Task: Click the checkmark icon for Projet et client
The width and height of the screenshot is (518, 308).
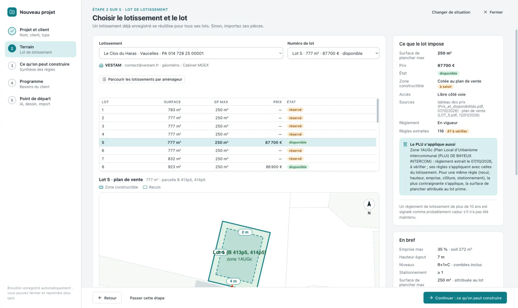Action: 12,31
